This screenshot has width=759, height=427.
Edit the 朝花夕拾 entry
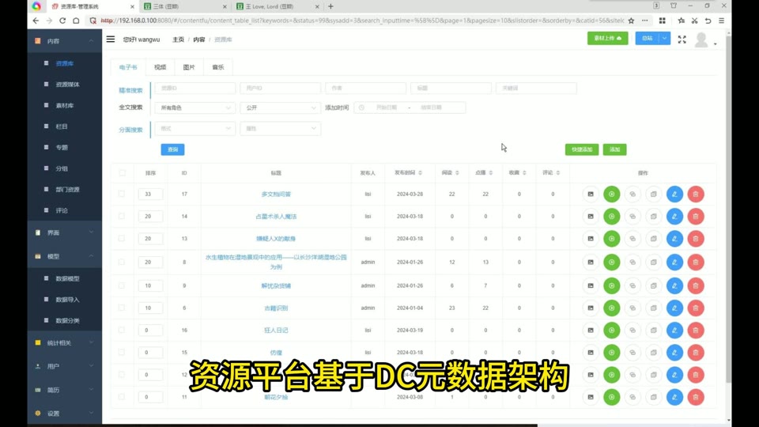pyautogui.click(x=674, y=397)
